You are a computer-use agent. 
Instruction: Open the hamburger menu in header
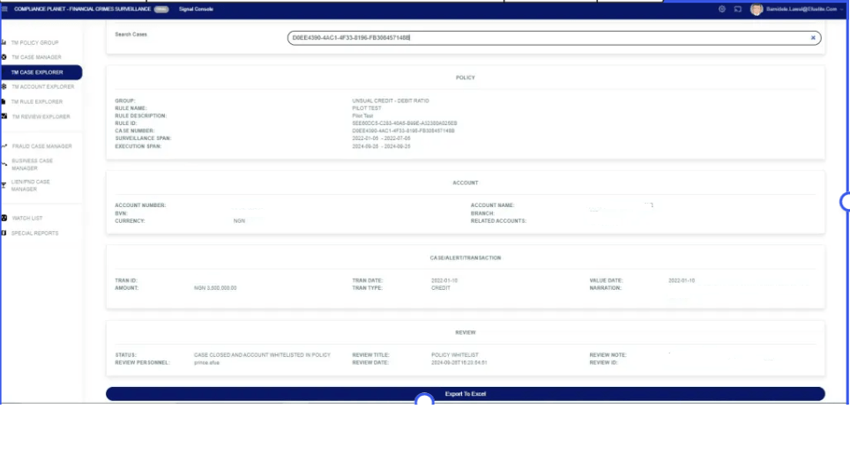coord(5,9)
